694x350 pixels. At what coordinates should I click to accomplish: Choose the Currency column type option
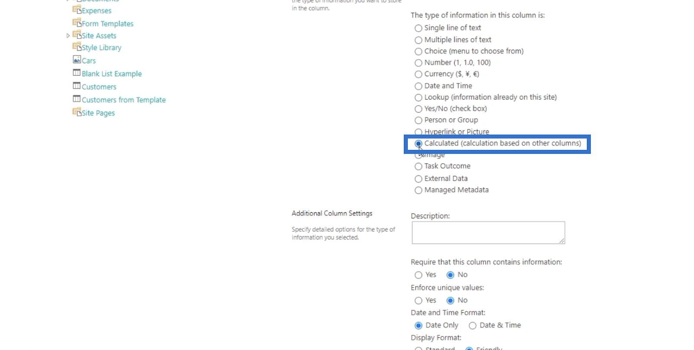418,75
